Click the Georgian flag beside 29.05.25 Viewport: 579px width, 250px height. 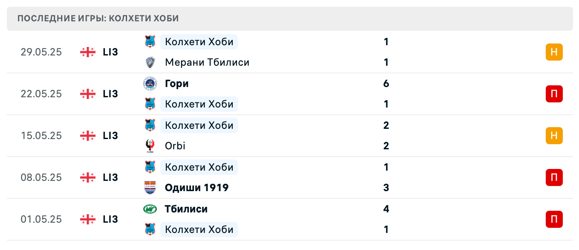click(x=87, y=52)
